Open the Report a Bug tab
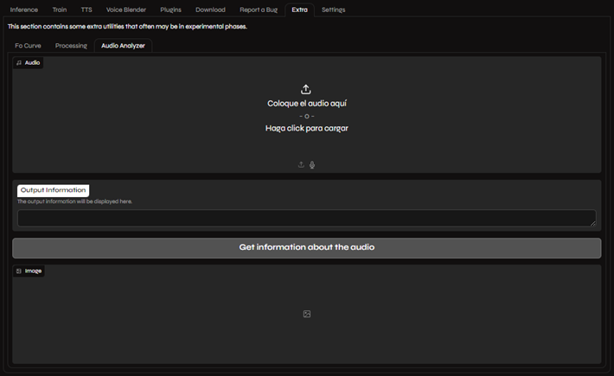The height and width of the screenshot is (376, 614). (259, 10)
